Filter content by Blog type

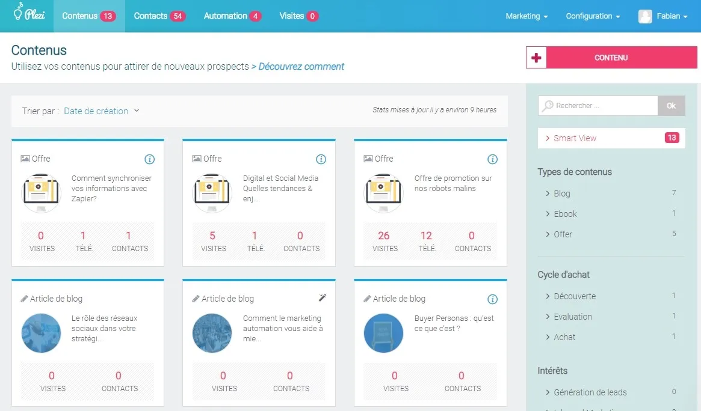tap(561, 193)
